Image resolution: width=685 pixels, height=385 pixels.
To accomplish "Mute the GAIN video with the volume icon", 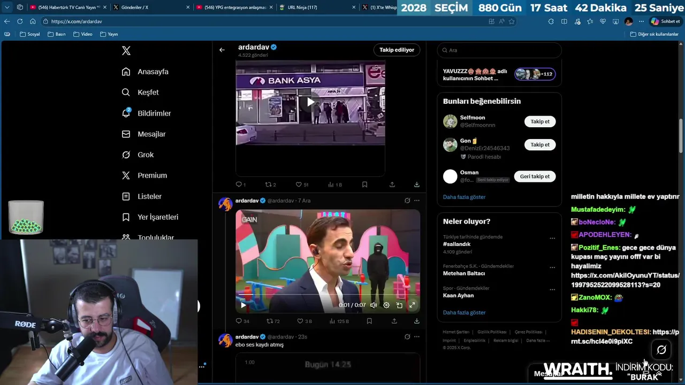I will coord(374,305).
